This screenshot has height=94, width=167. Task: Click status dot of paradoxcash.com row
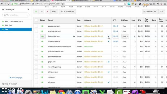pyautogui.click(x=42, y=26)
